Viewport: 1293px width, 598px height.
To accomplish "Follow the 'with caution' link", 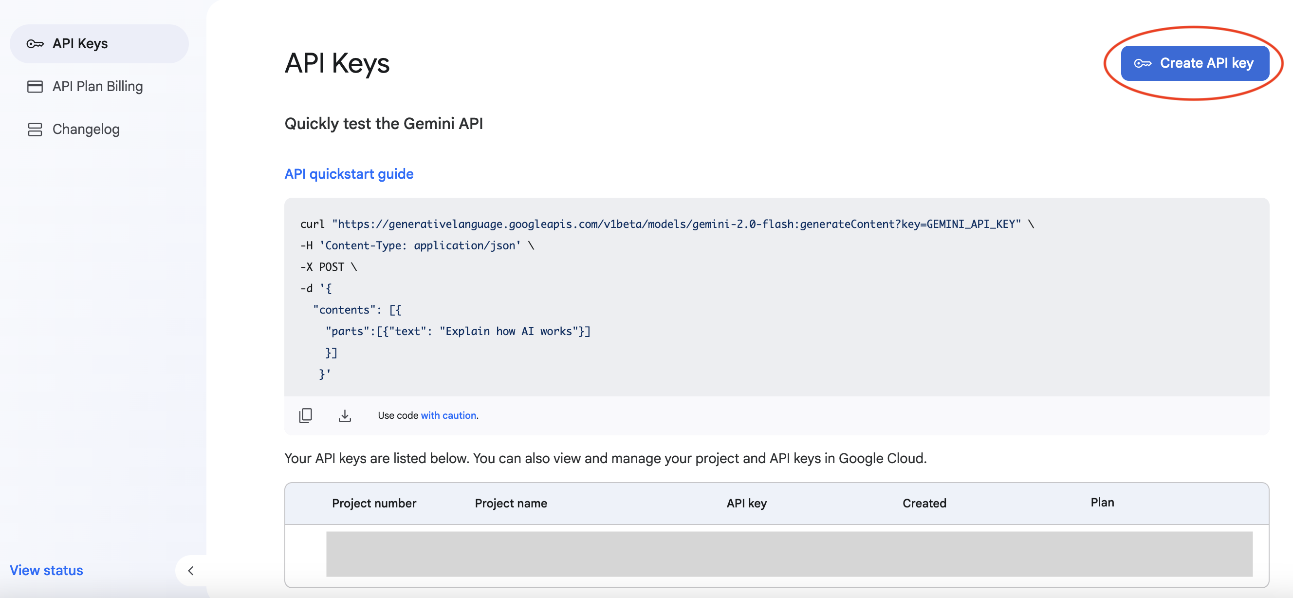I will [x=448, y=415].
